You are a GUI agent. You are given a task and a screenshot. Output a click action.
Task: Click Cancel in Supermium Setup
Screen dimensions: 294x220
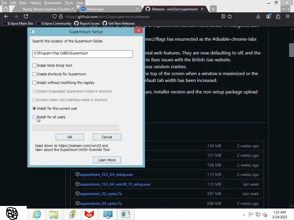pos(107,137)
